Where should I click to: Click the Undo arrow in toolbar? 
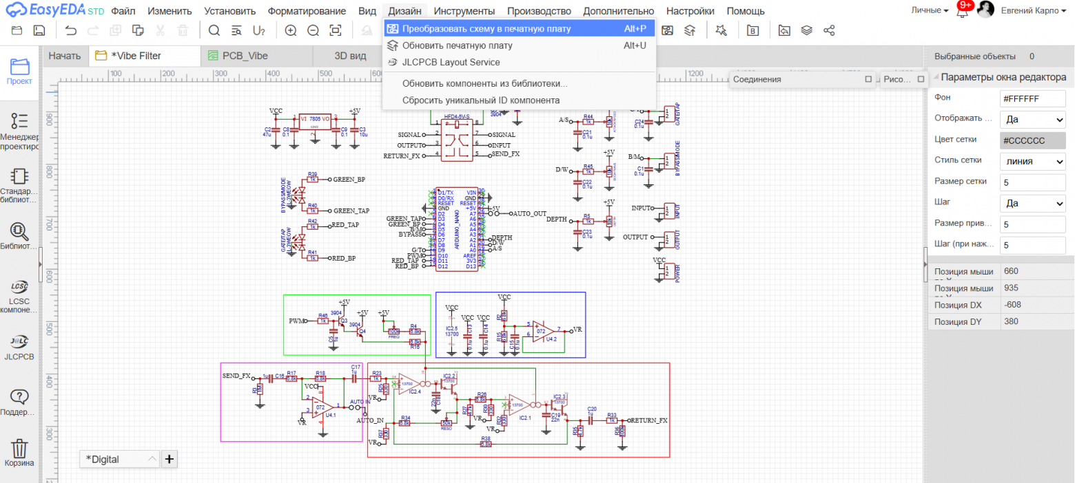coord(71,30)
